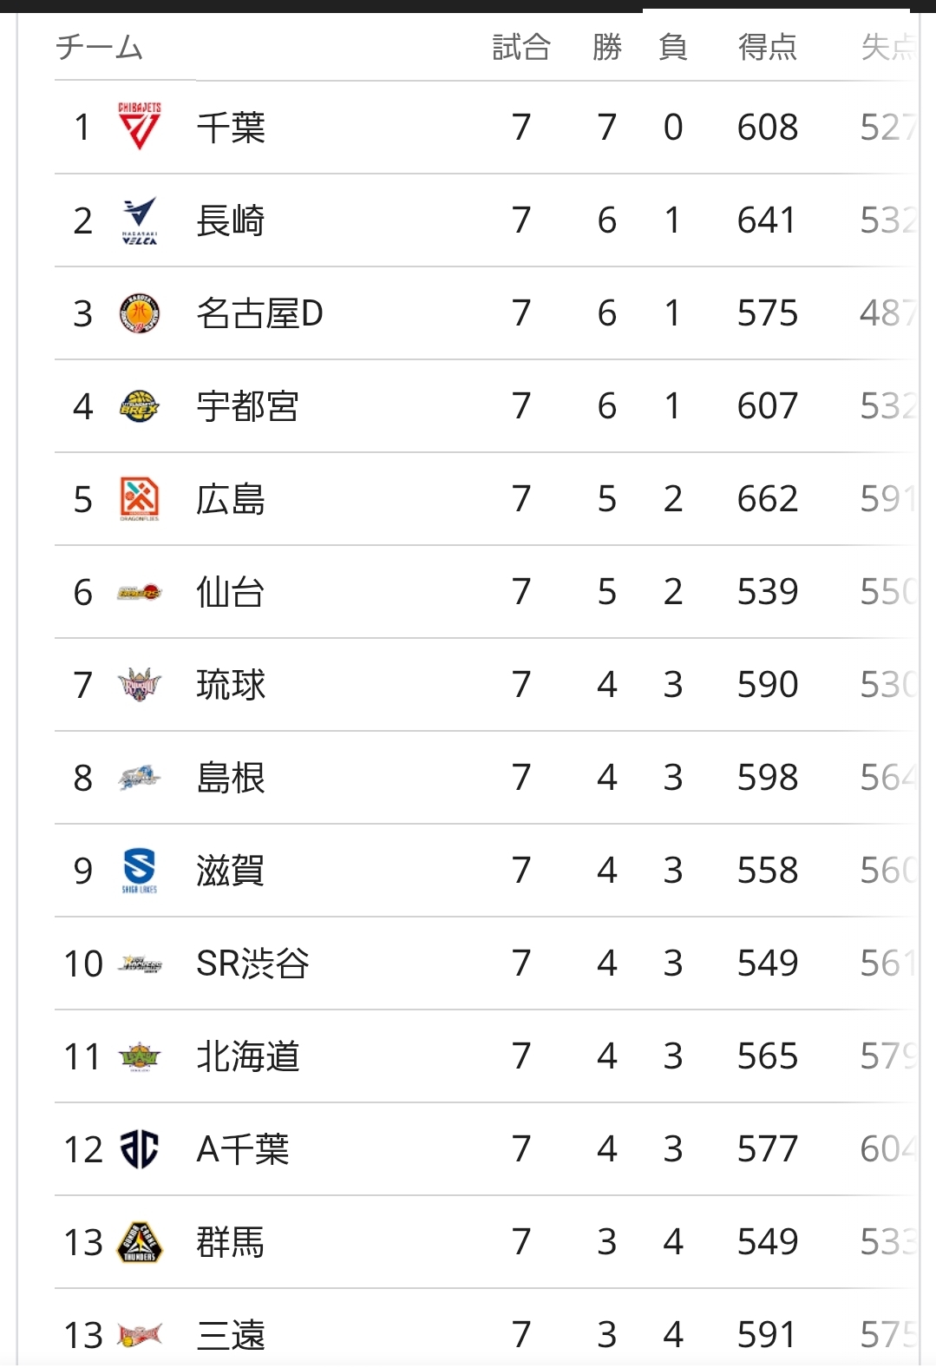The width and height of the screenshot is (936, 1368).
Task: Open the 島根 team name link
Action: [230, 778]
